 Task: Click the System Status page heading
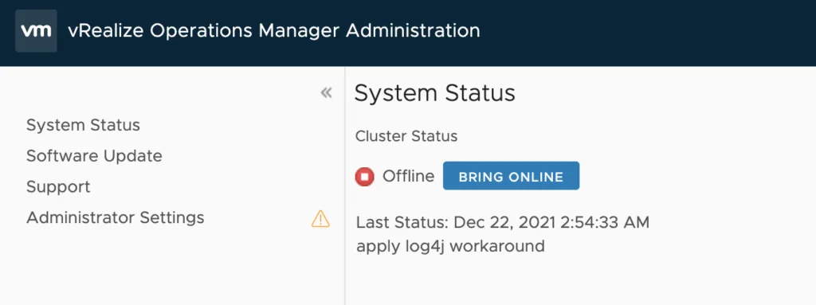[434, 94]
